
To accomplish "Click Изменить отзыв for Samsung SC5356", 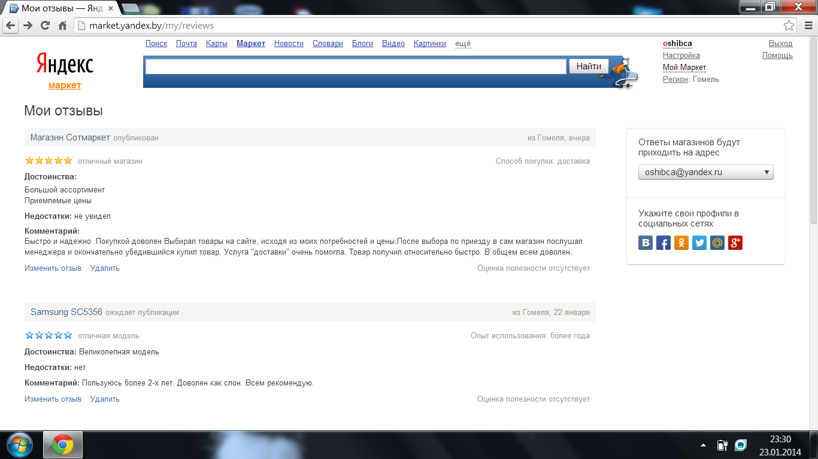I will click(x=53, y=399).
